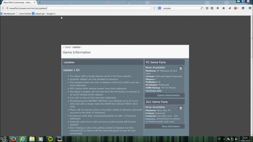
Task: Open Windows Media Player taskbar icon
Action: pyautogui.click(x=41, y=139)
